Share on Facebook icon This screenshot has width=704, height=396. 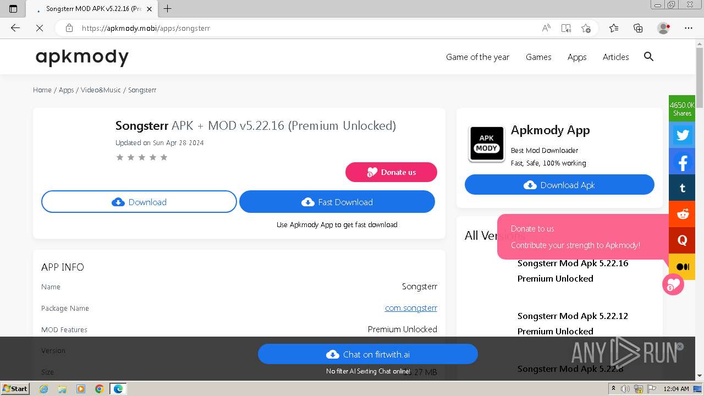683,162
